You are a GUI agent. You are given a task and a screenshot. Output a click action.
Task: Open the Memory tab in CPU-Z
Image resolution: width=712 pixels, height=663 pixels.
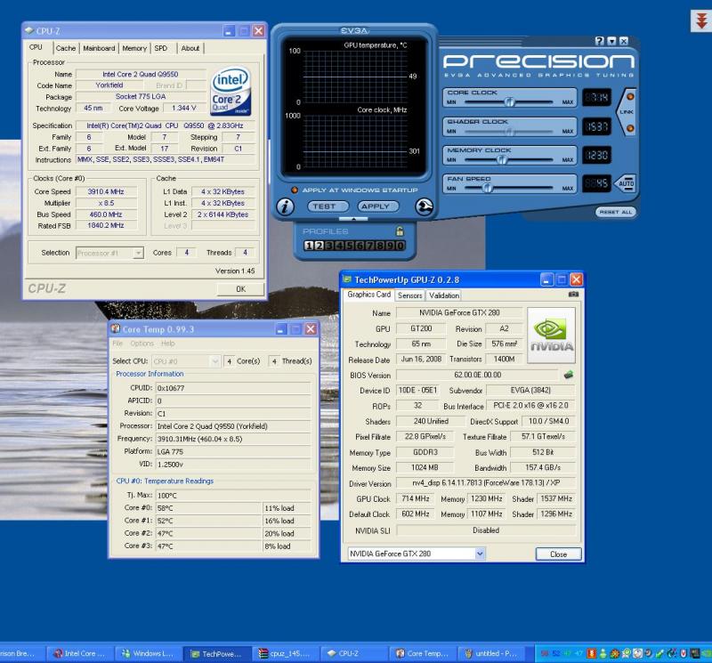coord(134,48)
